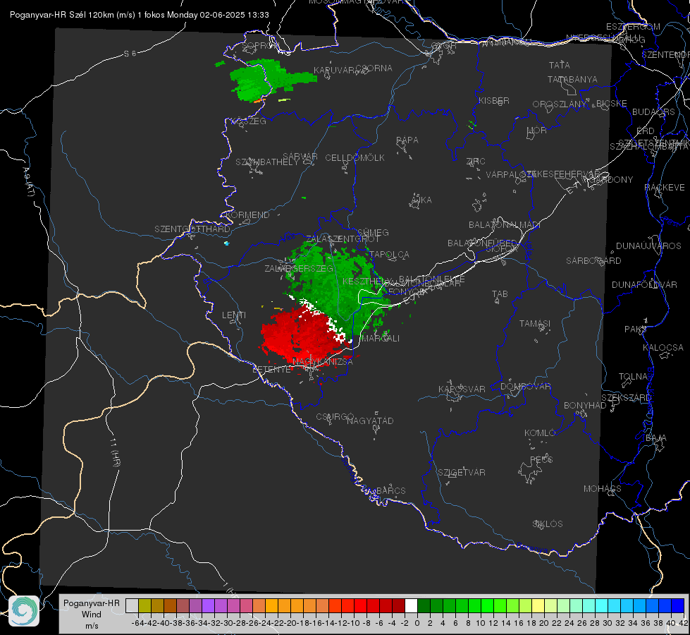Screen dimensions: 690x635
Task: Click the SZIGETVÁR town label
Action: point(461,473)
